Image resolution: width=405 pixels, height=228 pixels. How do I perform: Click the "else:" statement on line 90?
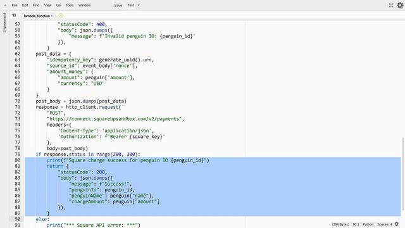[42, 219]
